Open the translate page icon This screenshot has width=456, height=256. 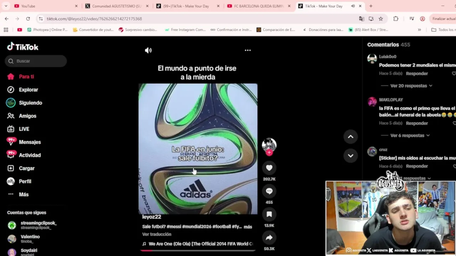click(x=362, y=18)
